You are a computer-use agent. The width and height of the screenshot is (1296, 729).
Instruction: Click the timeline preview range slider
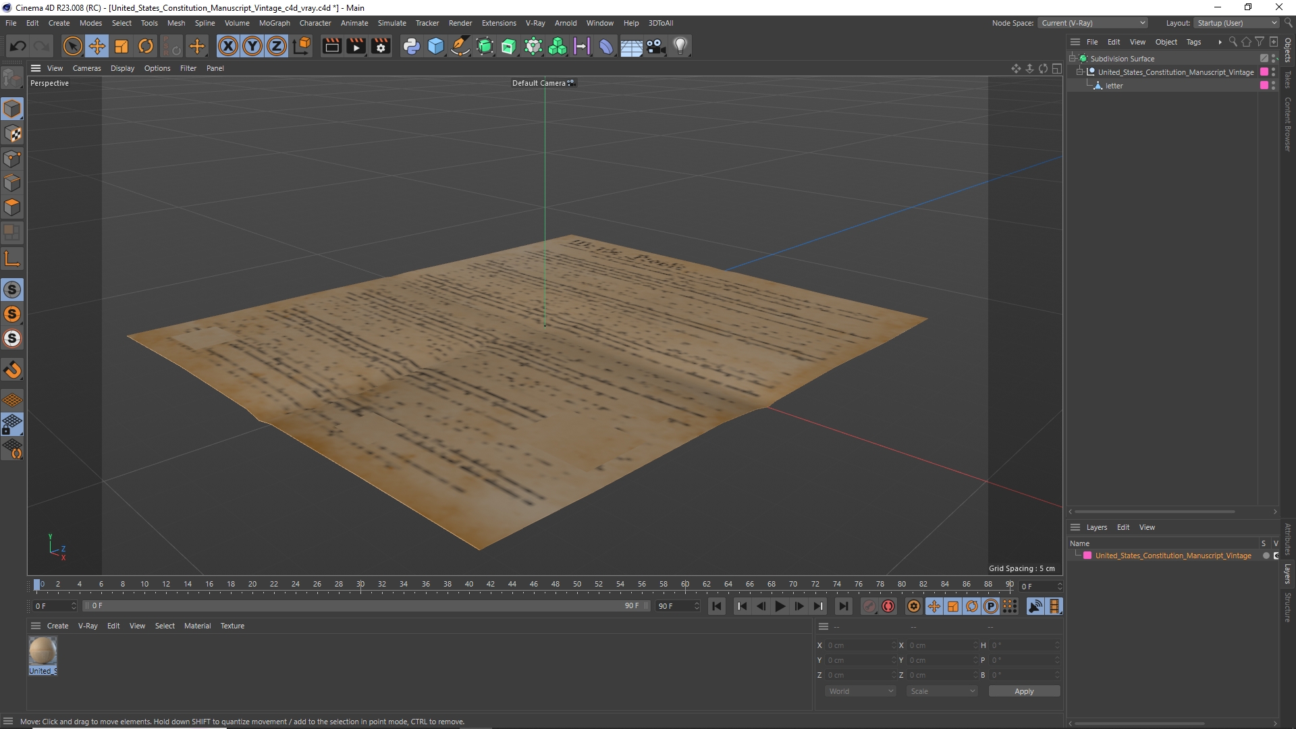pos(365,605)
